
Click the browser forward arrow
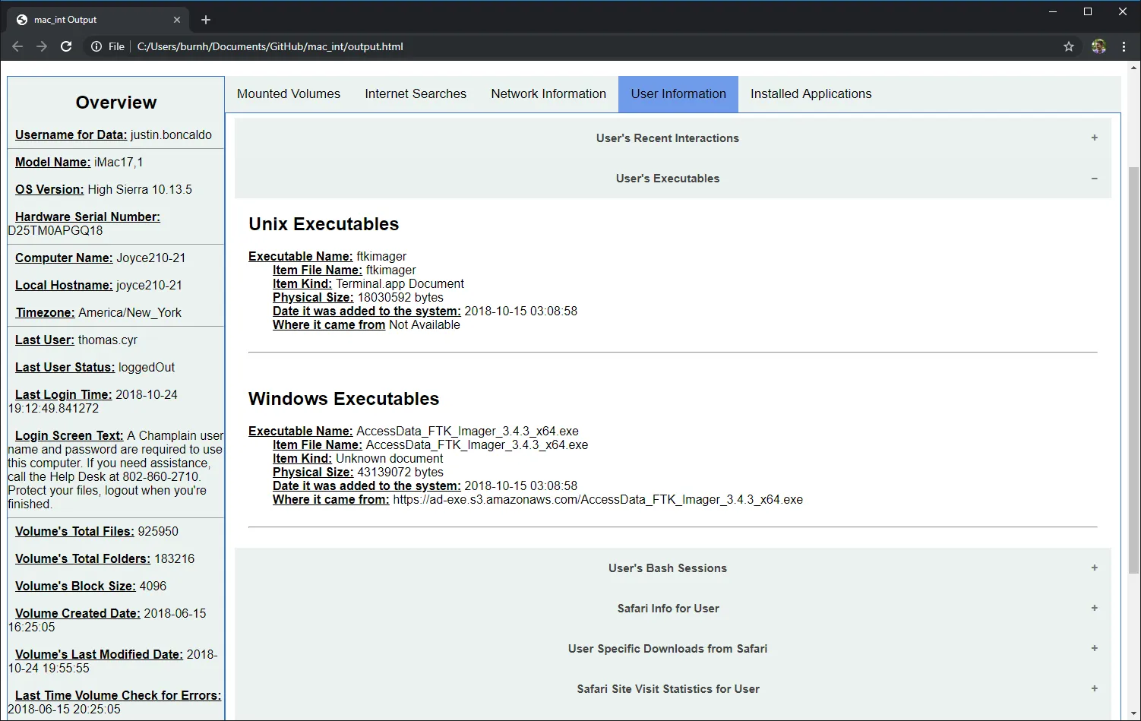tap(42, 46)
